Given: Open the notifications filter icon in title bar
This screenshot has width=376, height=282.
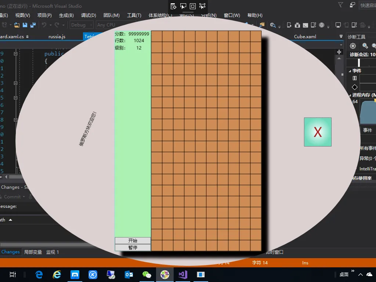Looking at the screenshot, I should point(340,5).
